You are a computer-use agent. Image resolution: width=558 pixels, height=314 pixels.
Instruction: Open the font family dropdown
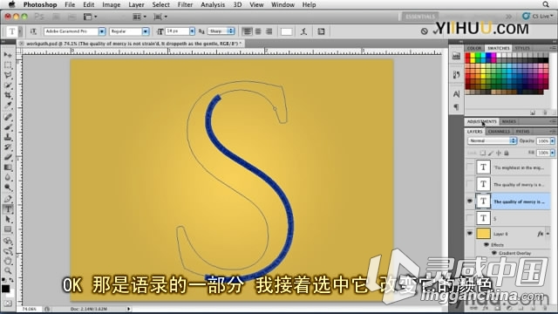[102, 31]
